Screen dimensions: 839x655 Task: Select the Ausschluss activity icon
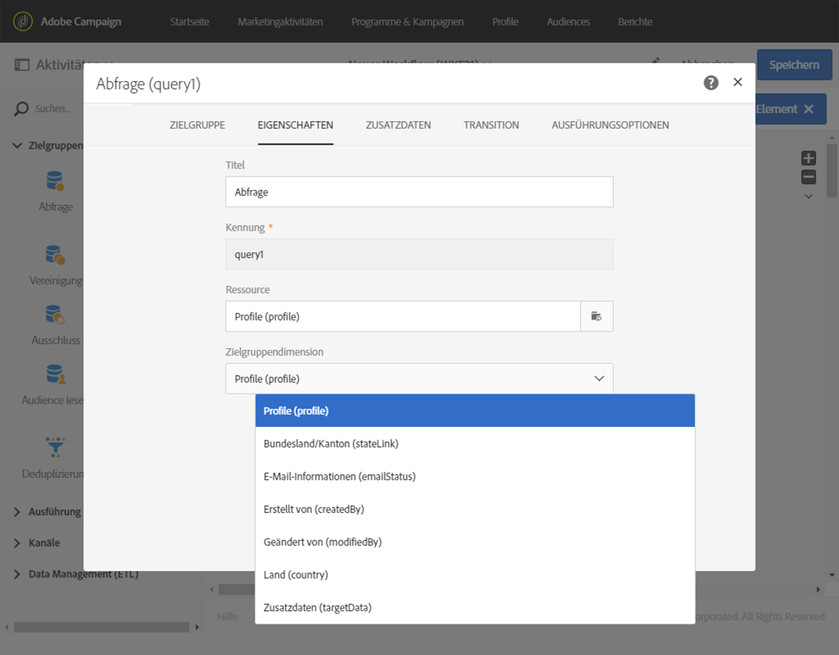point(55,315)
